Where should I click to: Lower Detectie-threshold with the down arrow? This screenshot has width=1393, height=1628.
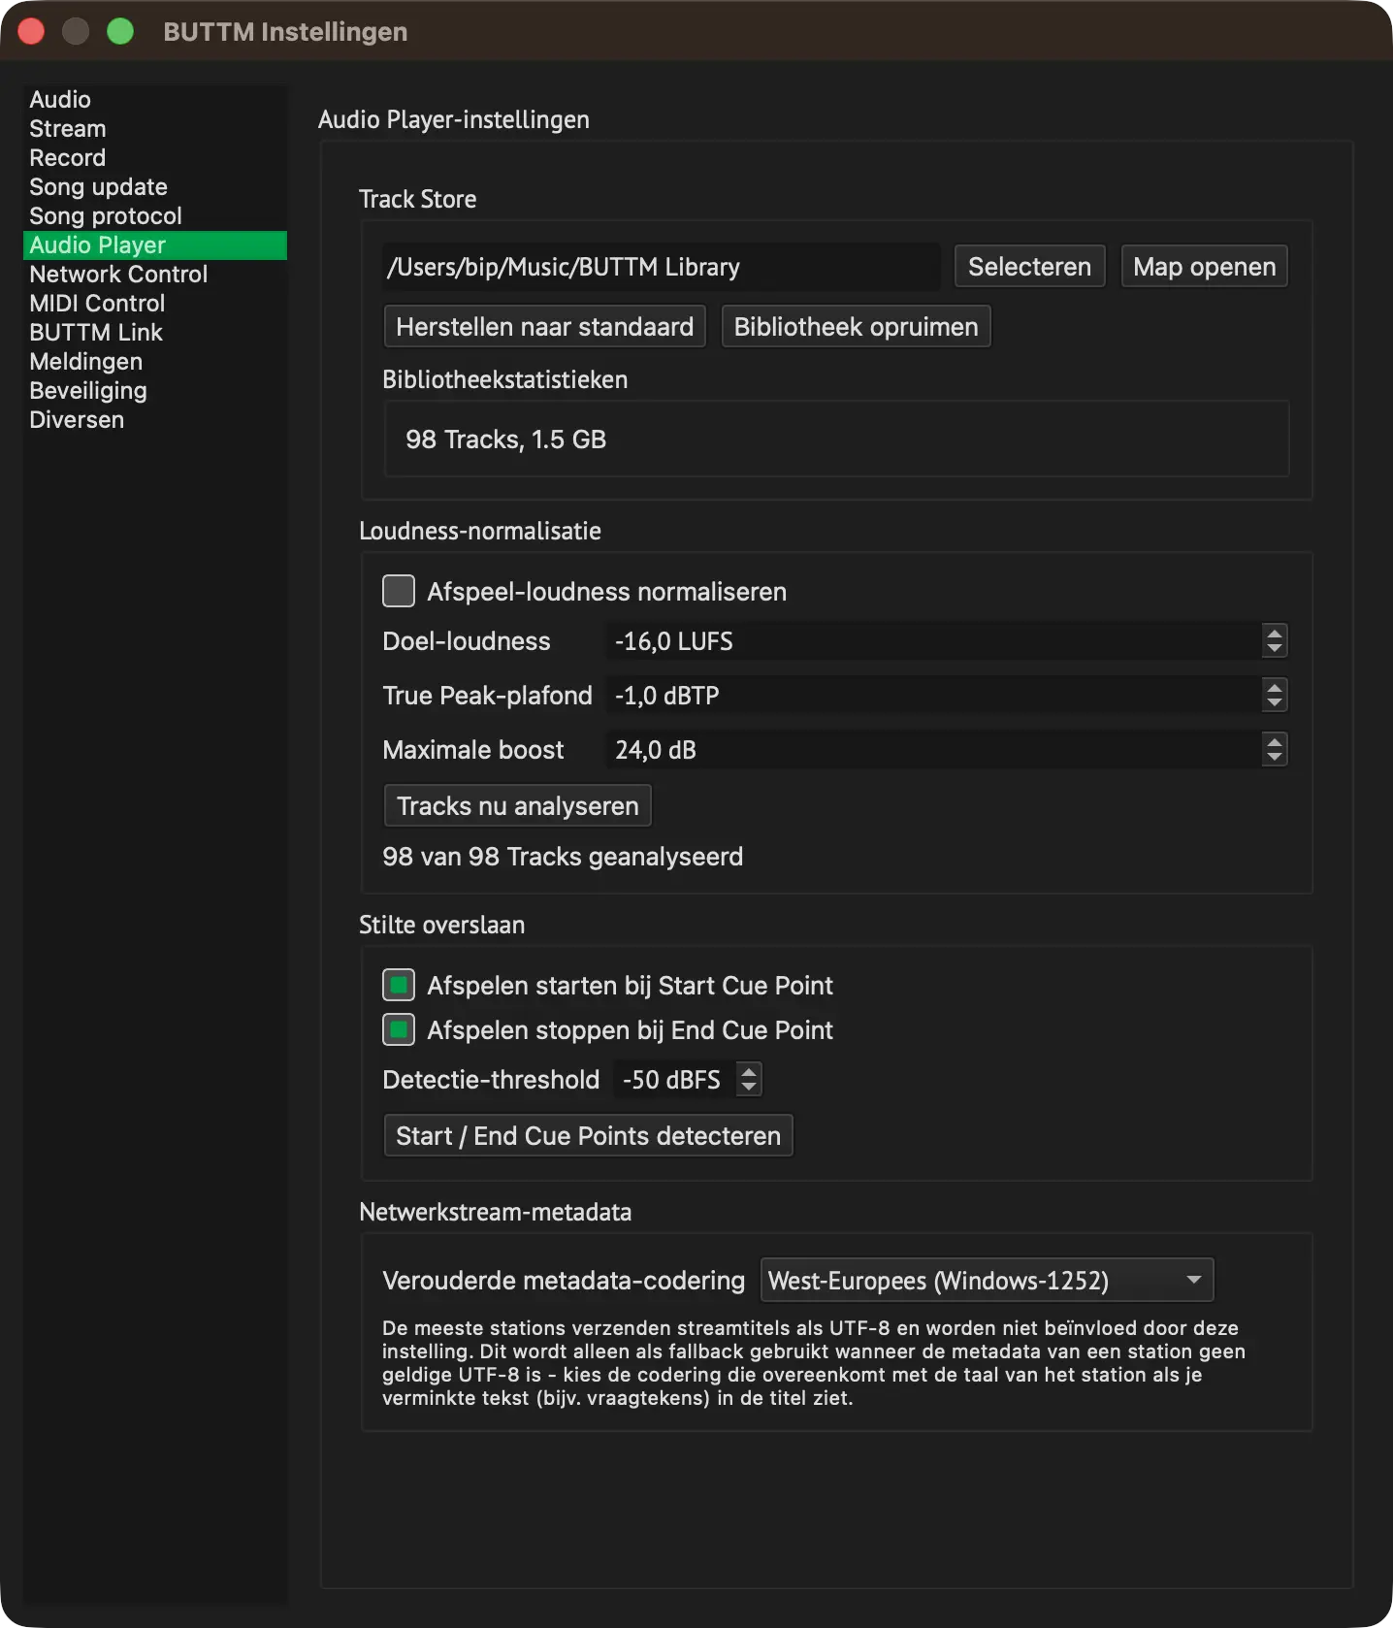pyautogui.click(x=749, y=1089)
